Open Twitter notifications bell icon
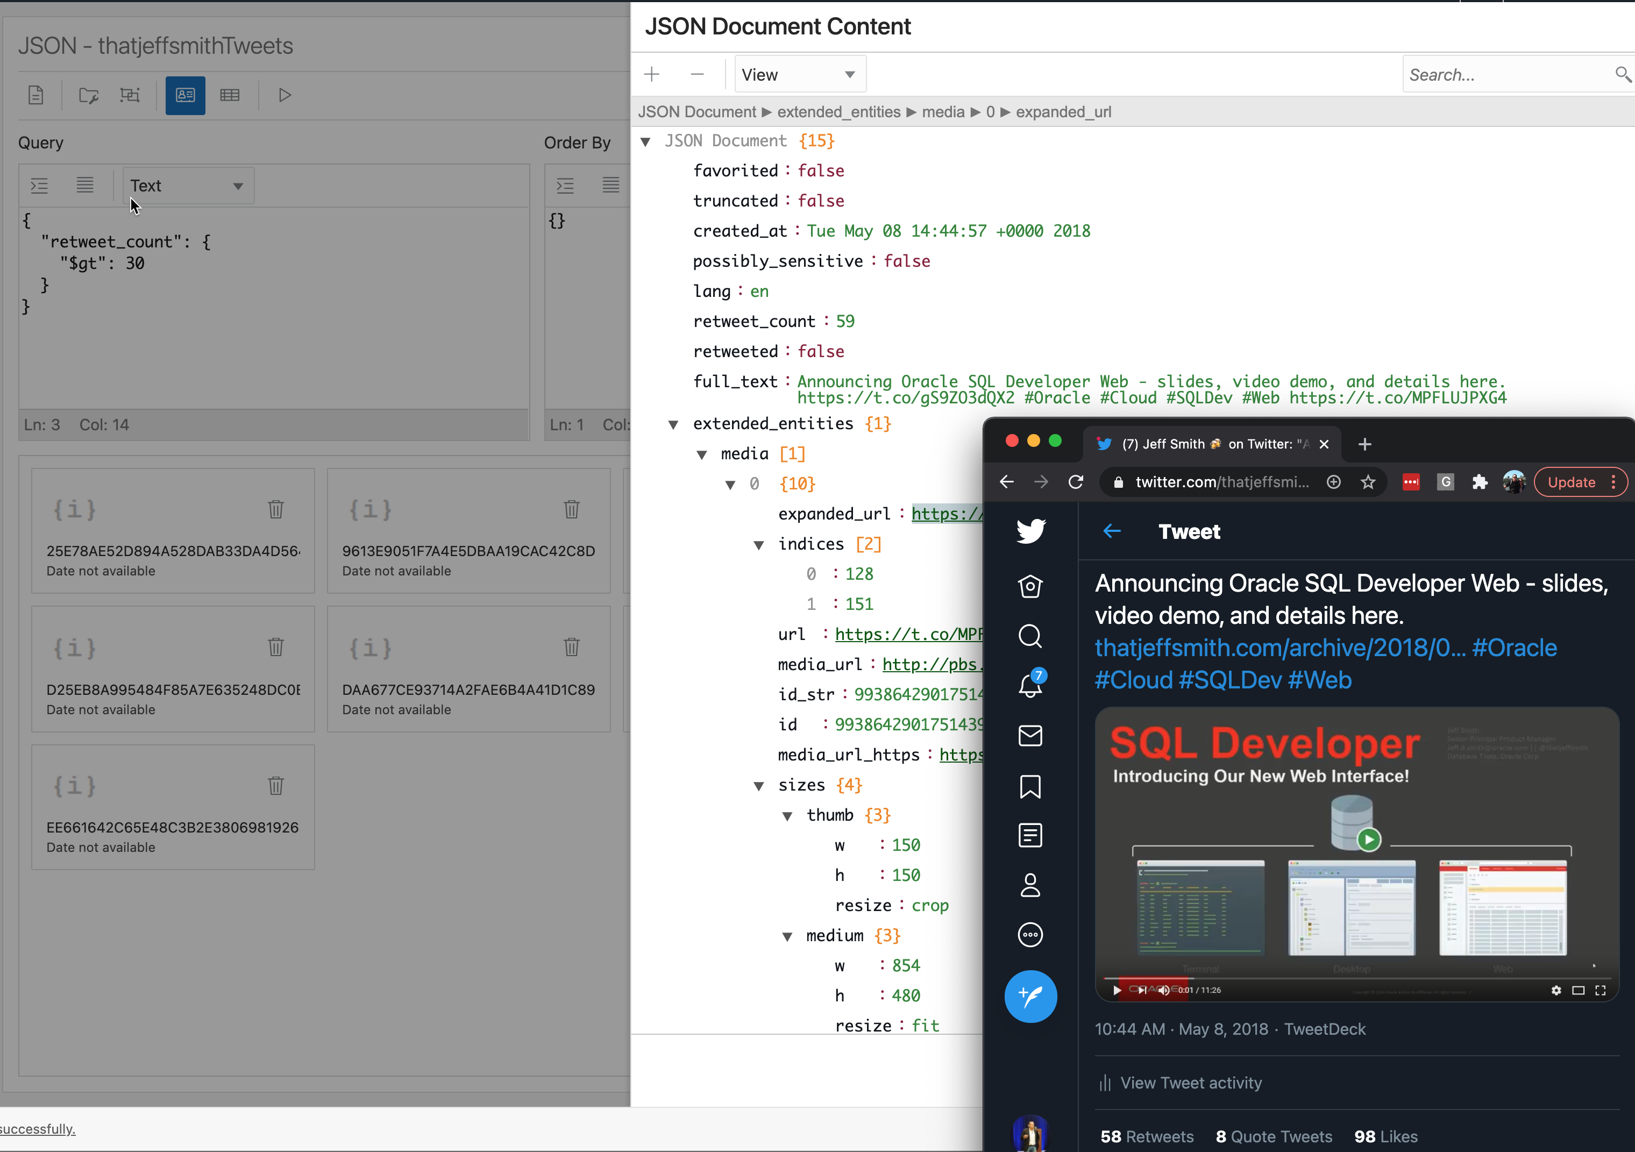The height and width of the screenshot is (1152, 1635). tap(1030, 685)
